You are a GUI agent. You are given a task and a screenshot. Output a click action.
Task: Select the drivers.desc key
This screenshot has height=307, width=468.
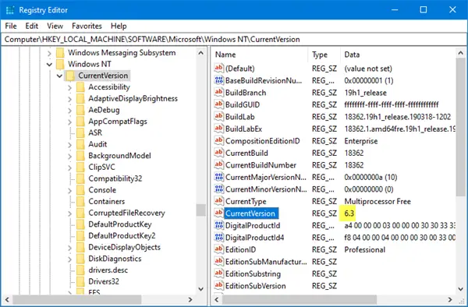pyautogui.click(x=108, y=270)
